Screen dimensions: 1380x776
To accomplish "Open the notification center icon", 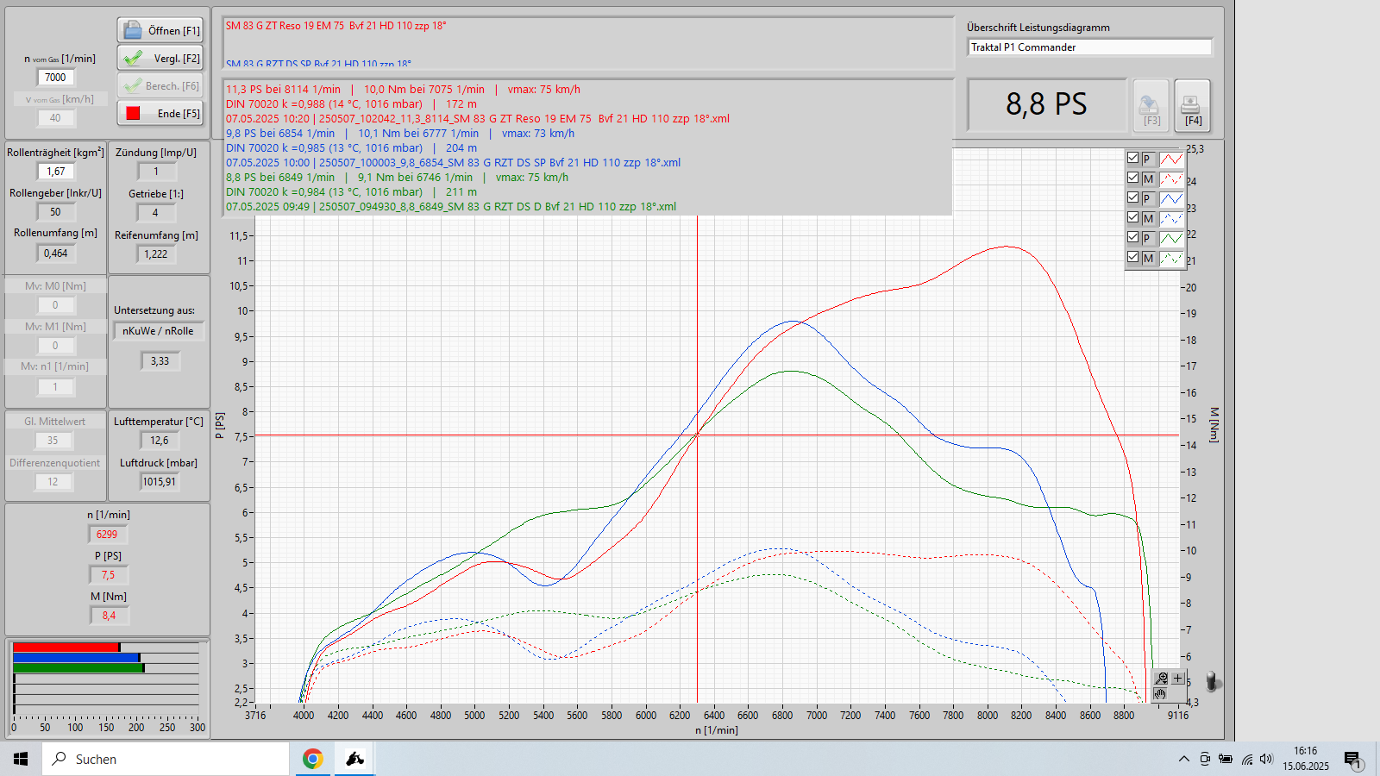I will 1352,759.
